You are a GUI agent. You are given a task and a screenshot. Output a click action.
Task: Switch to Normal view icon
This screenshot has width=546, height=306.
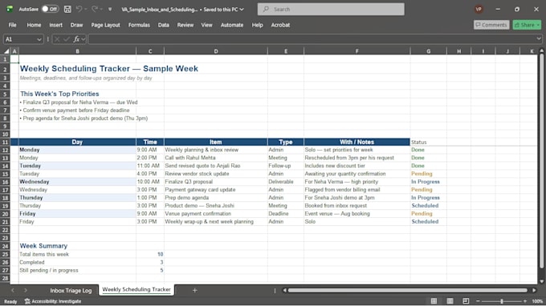pos(434,300)
